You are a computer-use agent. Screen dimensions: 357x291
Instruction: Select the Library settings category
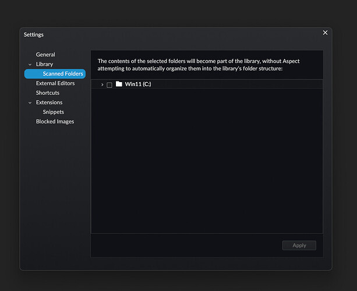pos(44,64)
